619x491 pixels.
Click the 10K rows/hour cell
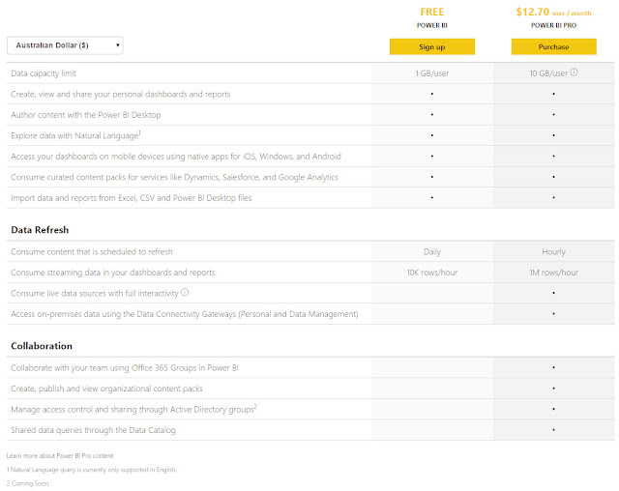432,273
